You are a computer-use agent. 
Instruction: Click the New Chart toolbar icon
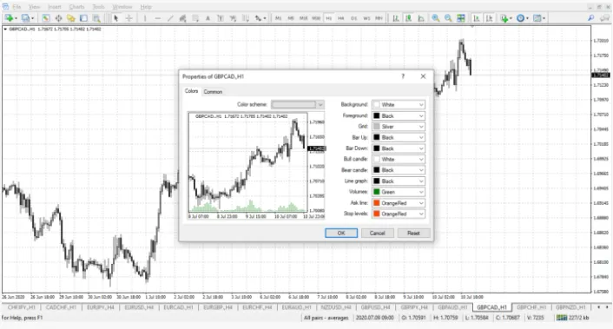pyautogui.click(x=10, y=18)
